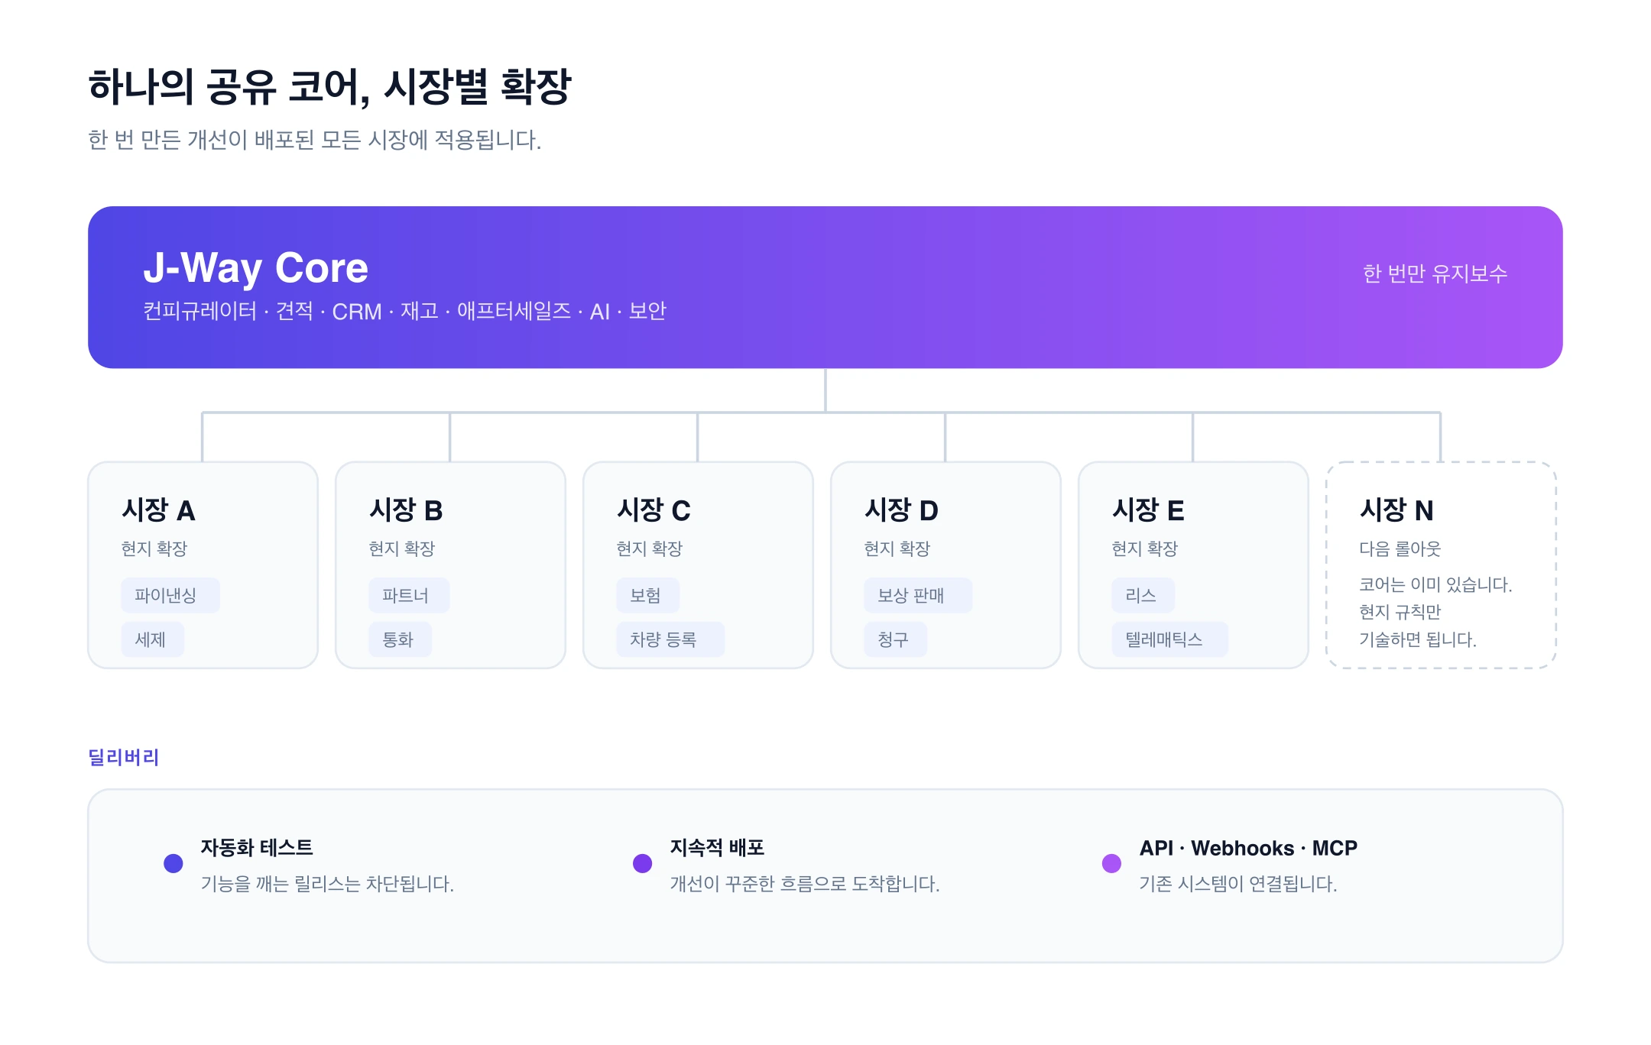The height and width of the screenshot is (1045, 1651).
Task: Open the '시장 E' card title
Action: [1148, 510]
